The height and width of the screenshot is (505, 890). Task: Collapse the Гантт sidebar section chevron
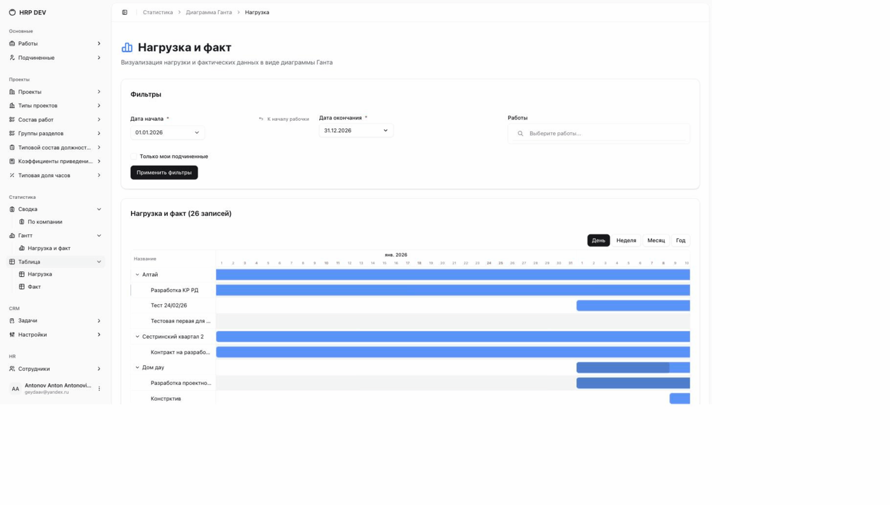point(99,236)
